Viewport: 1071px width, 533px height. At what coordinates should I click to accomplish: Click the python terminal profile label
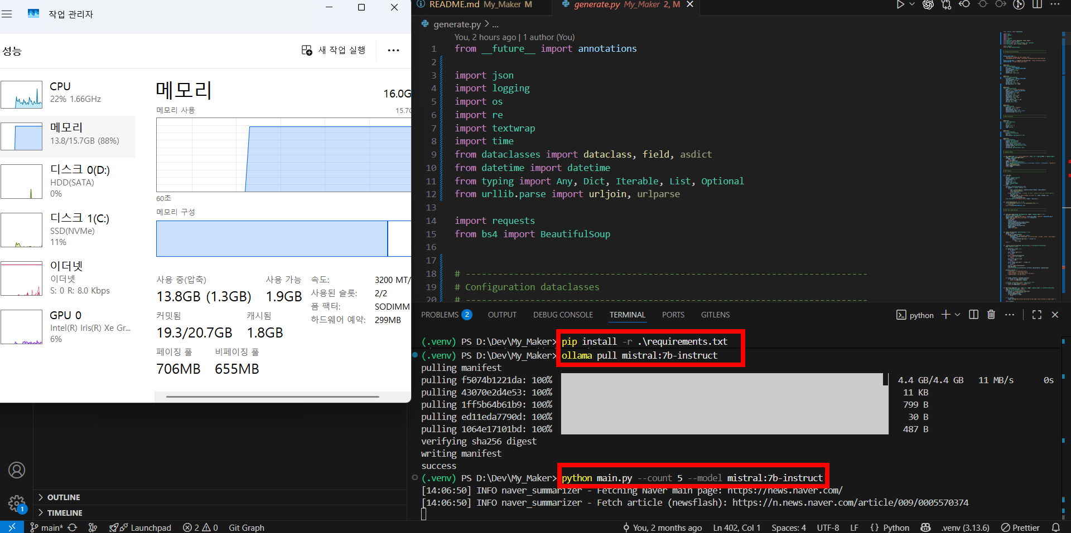(x=915, y=315)
